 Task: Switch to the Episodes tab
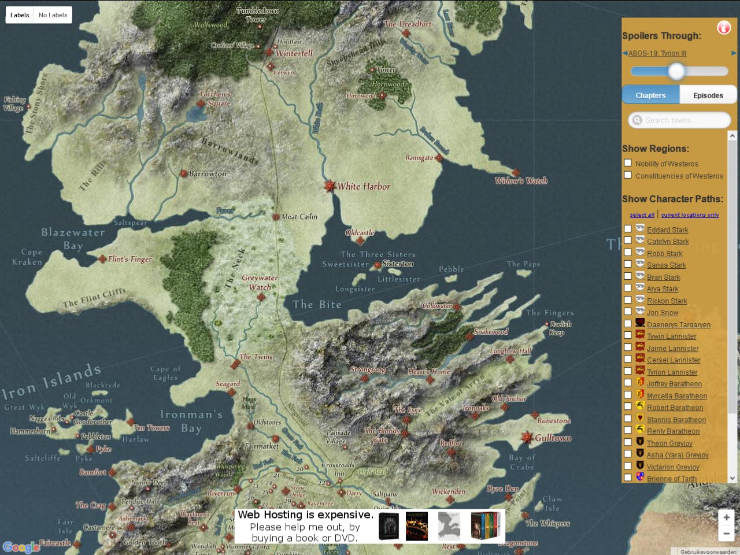point(708,95)
